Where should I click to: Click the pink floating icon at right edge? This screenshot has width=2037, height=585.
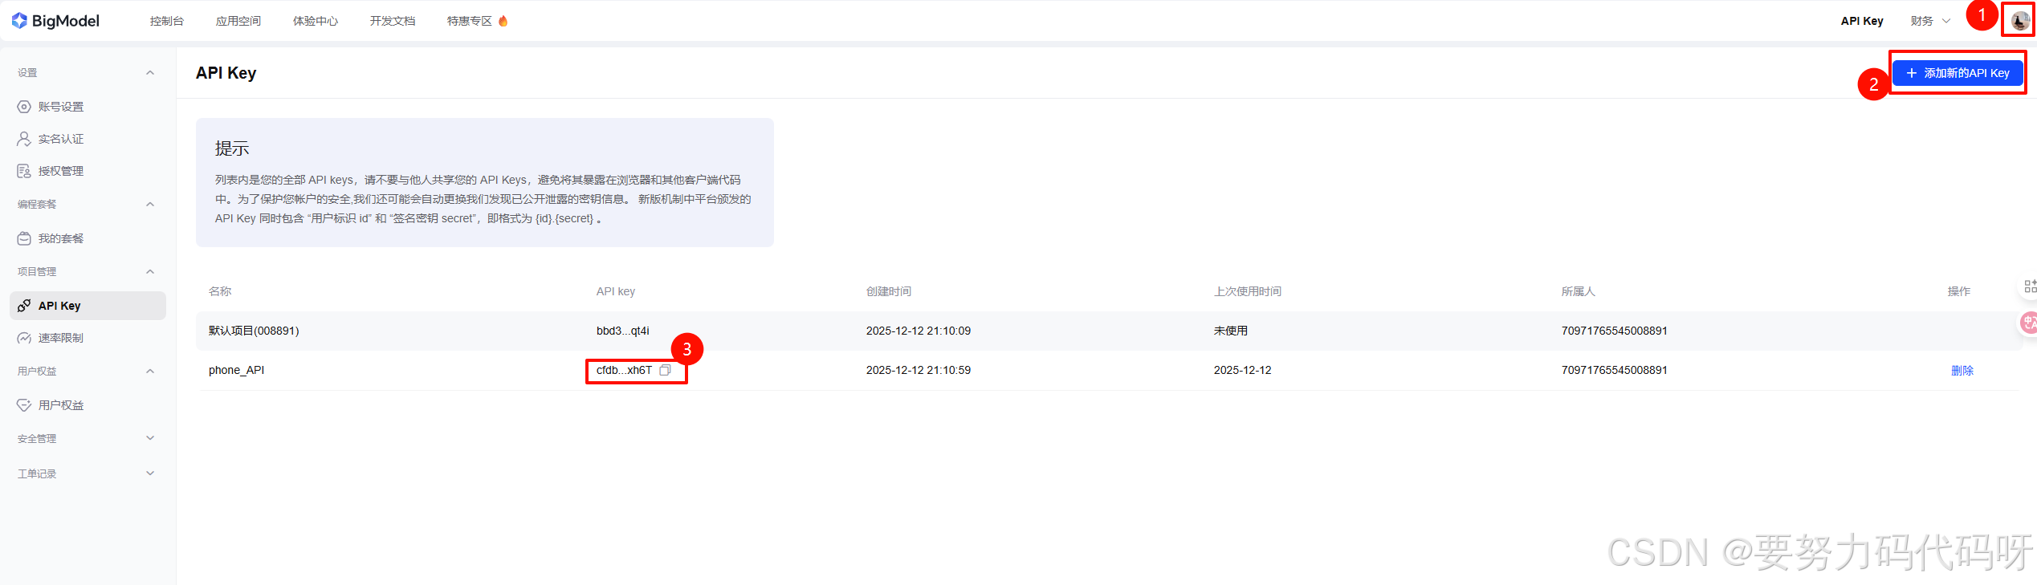(x=2029, y=323)
